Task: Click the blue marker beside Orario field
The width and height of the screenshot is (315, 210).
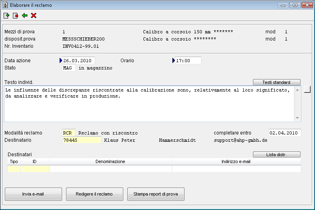Action: 174,61
